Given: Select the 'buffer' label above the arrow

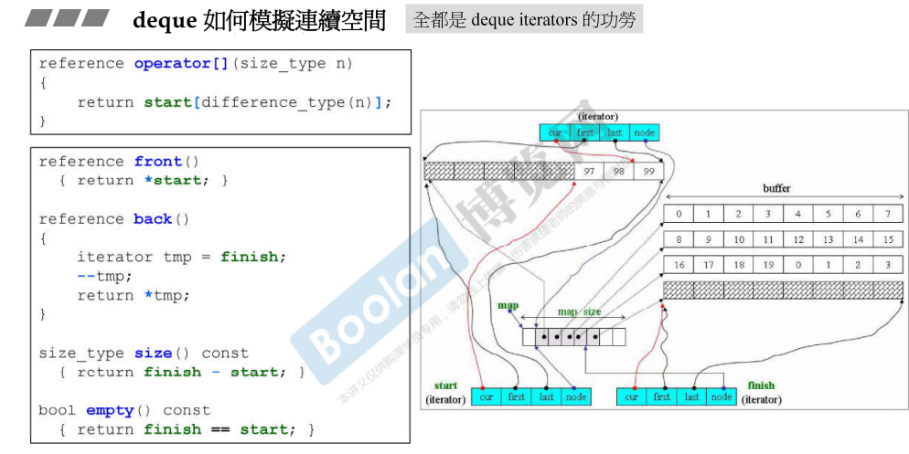Looking at the screenshot, I should pyautogui.click(x=776, y=188).
